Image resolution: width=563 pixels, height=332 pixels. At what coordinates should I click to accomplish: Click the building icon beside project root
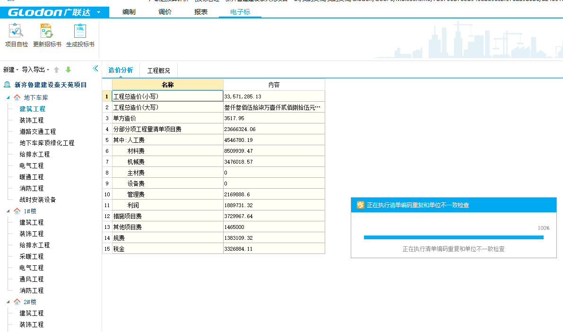point(7,85)
